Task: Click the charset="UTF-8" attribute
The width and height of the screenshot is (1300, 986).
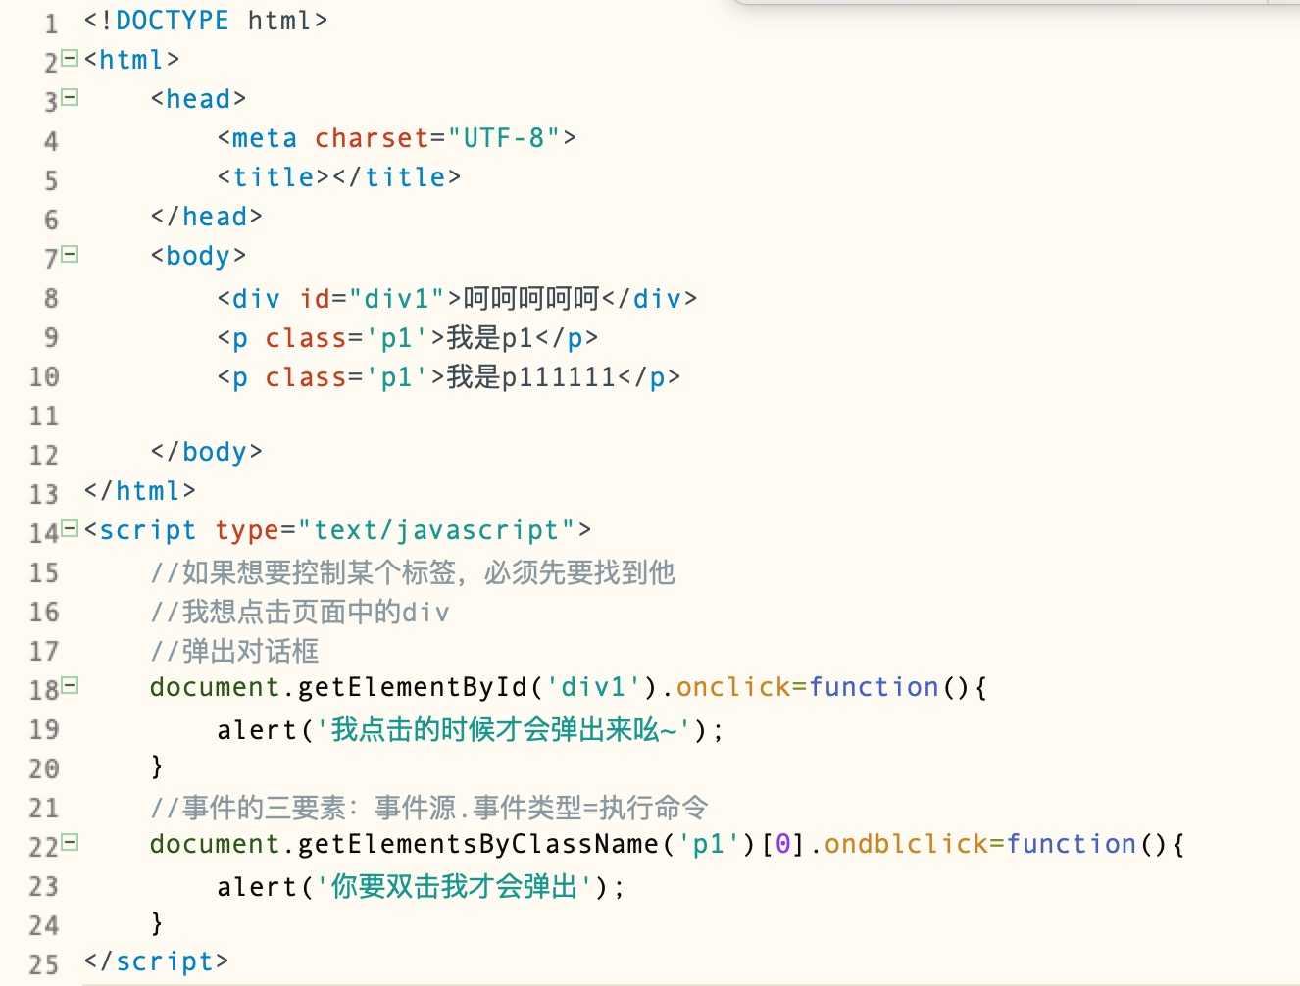Action: (437, 138)
